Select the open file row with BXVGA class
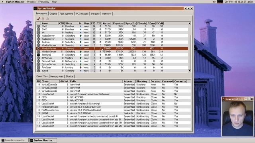The height and width of the screenshot is (143, 255). pos(114,113)
